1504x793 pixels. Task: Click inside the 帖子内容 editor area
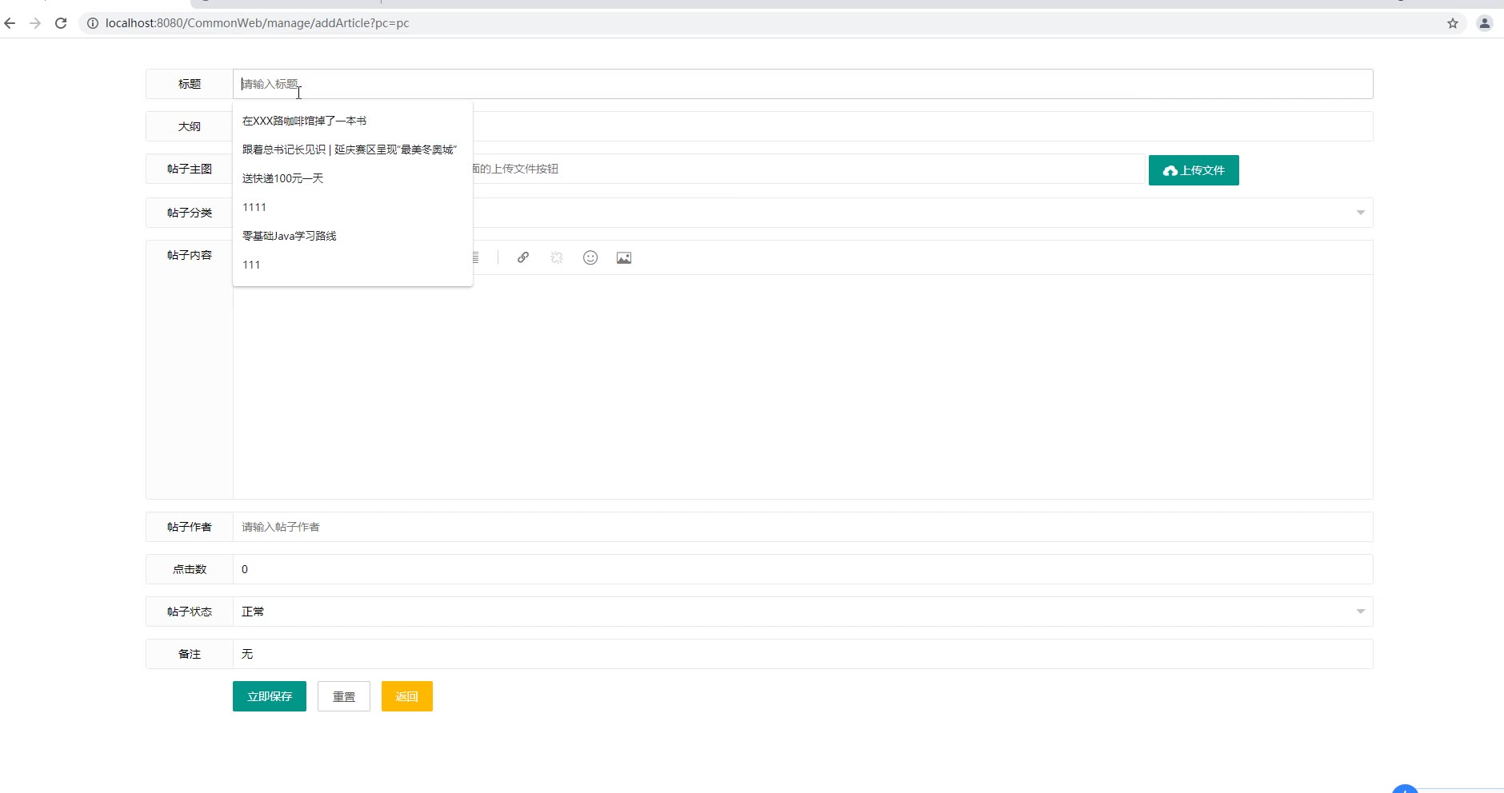tap(803, 387)
